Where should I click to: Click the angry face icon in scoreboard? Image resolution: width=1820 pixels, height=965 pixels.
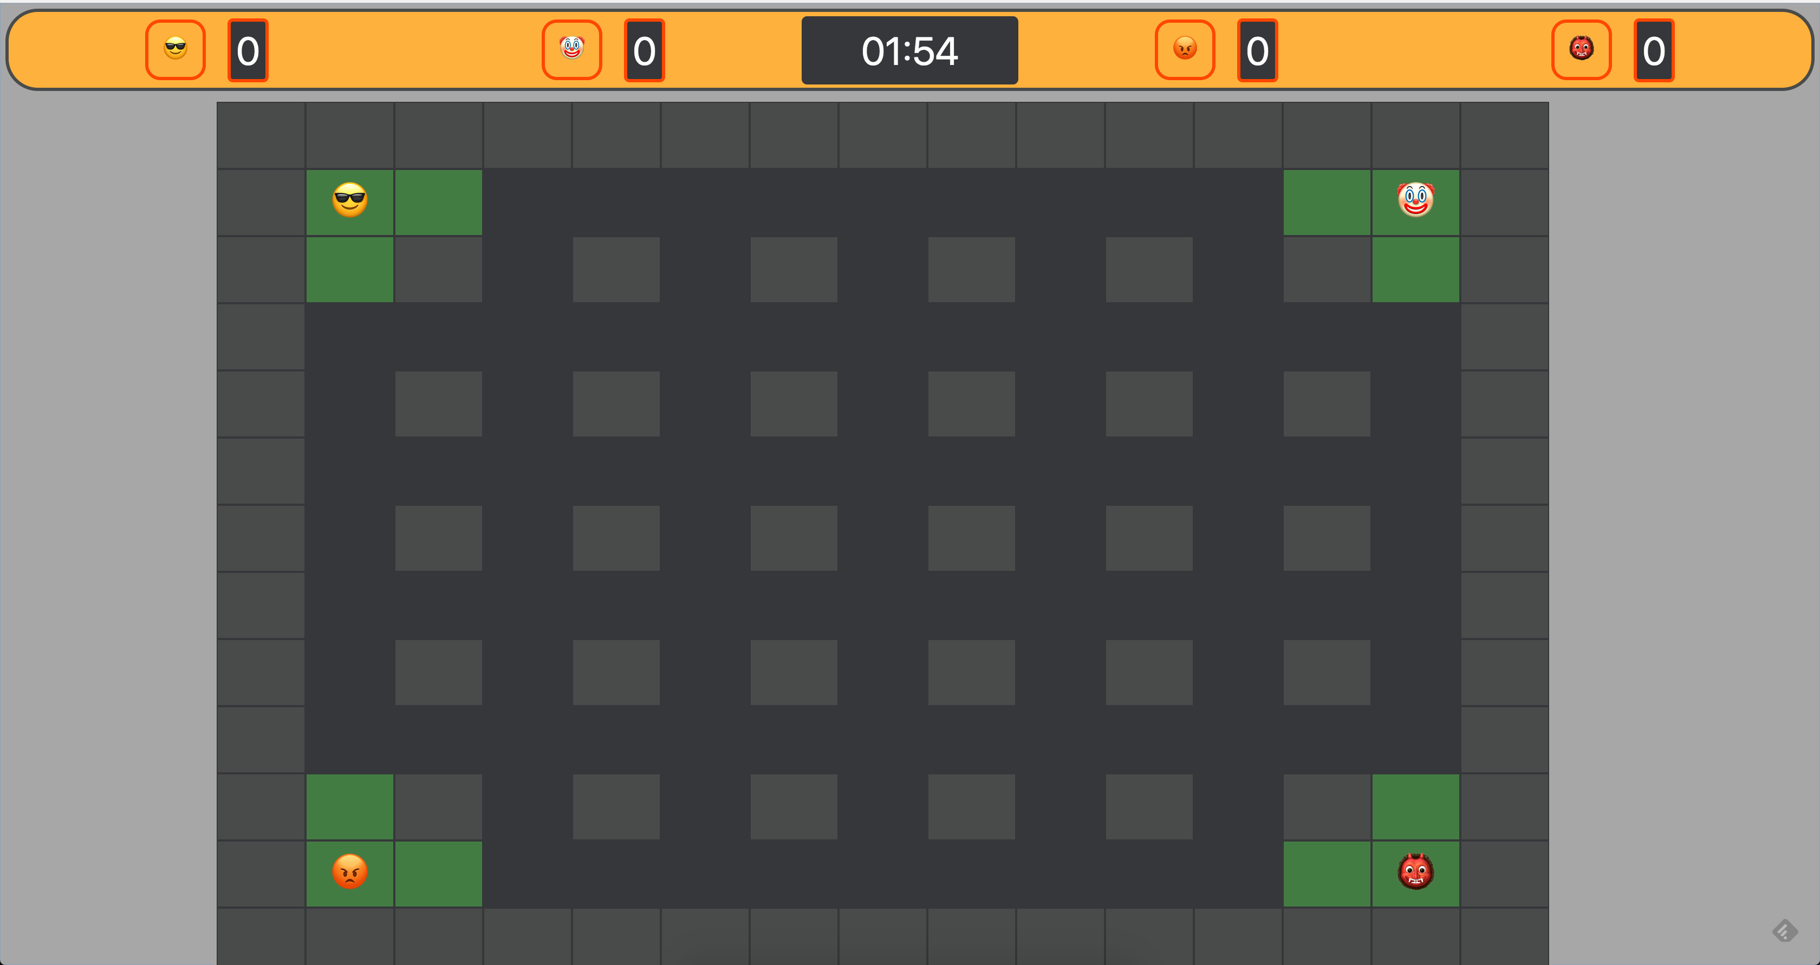[1185, 50]
